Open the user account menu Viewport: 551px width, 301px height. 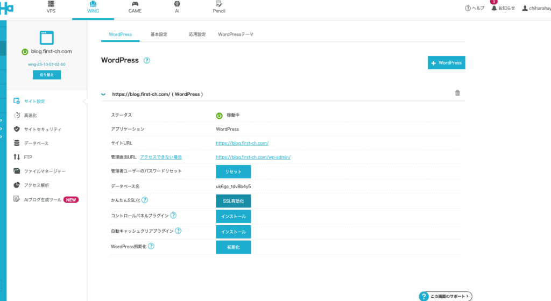pyautogui.click(x=535, y=8)
